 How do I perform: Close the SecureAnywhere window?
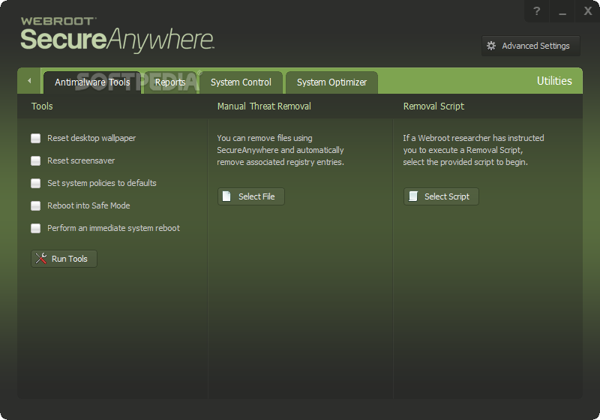coord(588,11)
